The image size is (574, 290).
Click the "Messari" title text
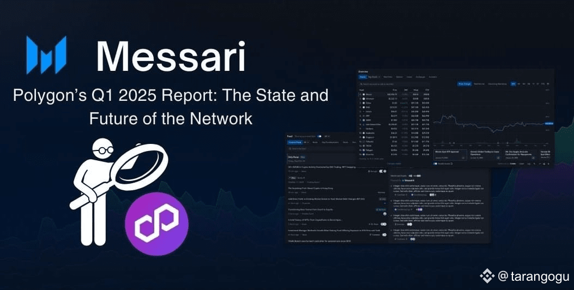tap(170, 56)
